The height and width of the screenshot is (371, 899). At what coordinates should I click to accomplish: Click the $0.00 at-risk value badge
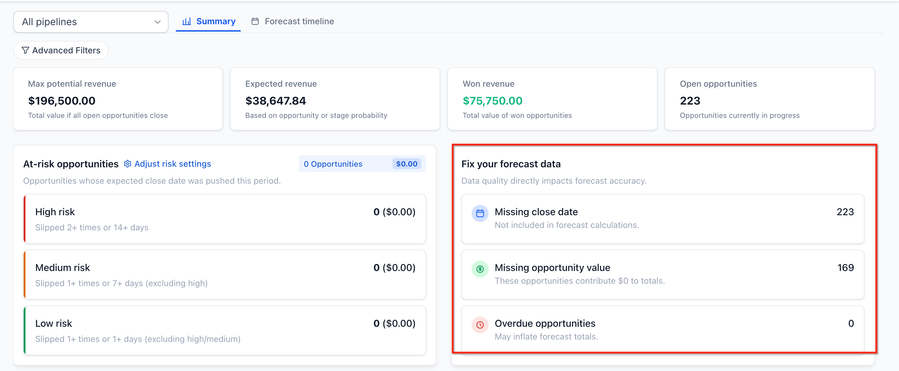(406, 164)
